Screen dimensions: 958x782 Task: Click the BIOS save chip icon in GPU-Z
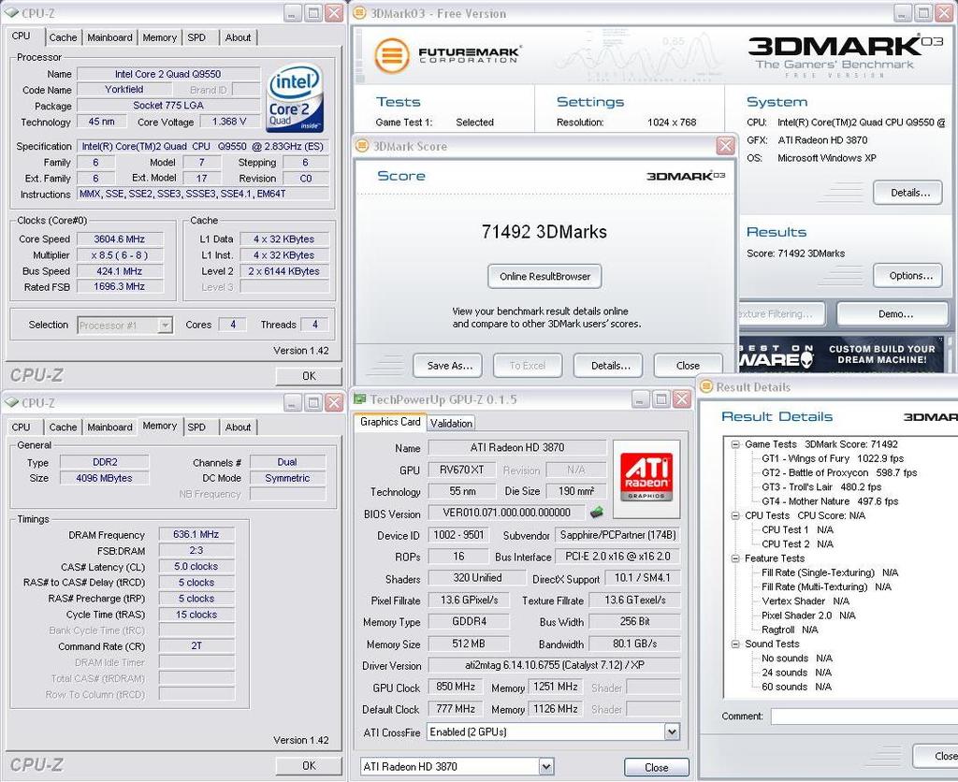(596, 512)
